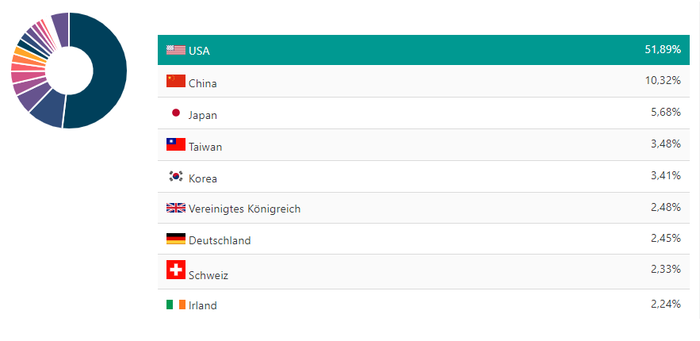Select the Irland row label

[x=203, y=305]
